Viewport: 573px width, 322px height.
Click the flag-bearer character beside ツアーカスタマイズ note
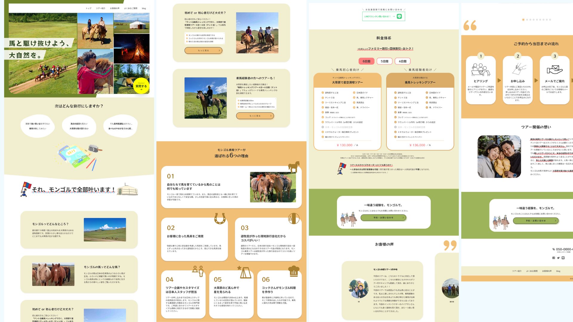pos(341,168)
